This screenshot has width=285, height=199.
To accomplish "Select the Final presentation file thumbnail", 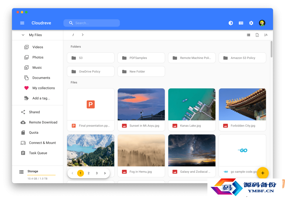I will pos(91,105).
